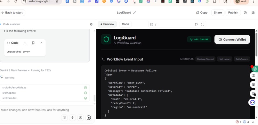Toggle device preview icon in URL bar
258x125 pixels.
pyautogui.click(x=151, y=24)
